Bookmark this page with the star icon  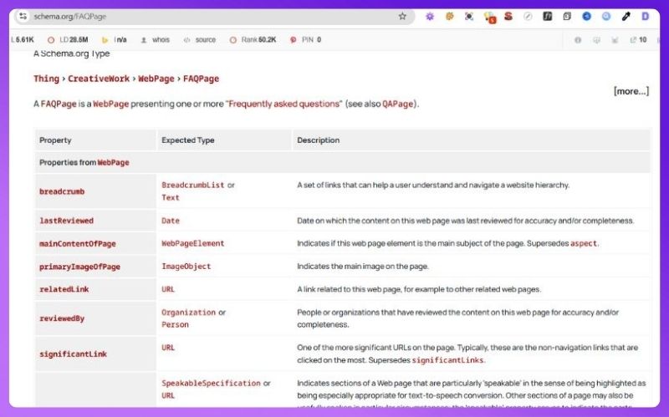click(x=402, y=16)
